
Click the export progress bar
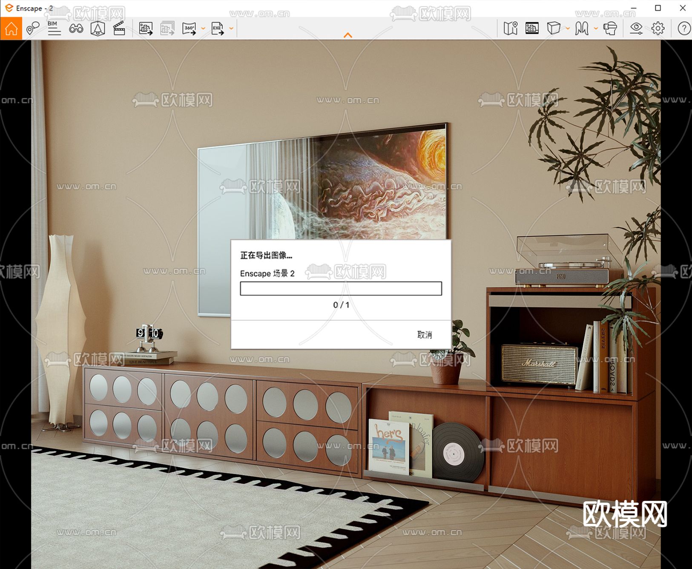click(x=341, y=289)
